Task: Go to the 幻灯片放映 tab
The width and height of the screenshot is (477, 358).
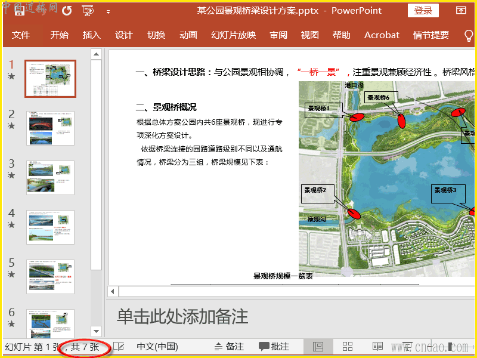Action: tap(234, 35)
